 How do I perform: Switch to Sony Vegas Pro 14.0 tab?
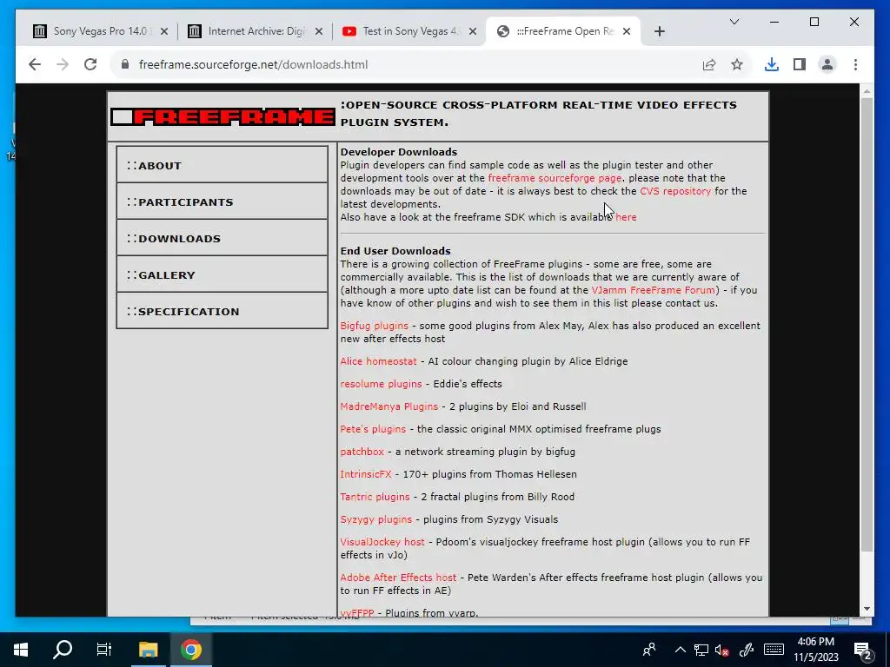click(x=100, y=31)
